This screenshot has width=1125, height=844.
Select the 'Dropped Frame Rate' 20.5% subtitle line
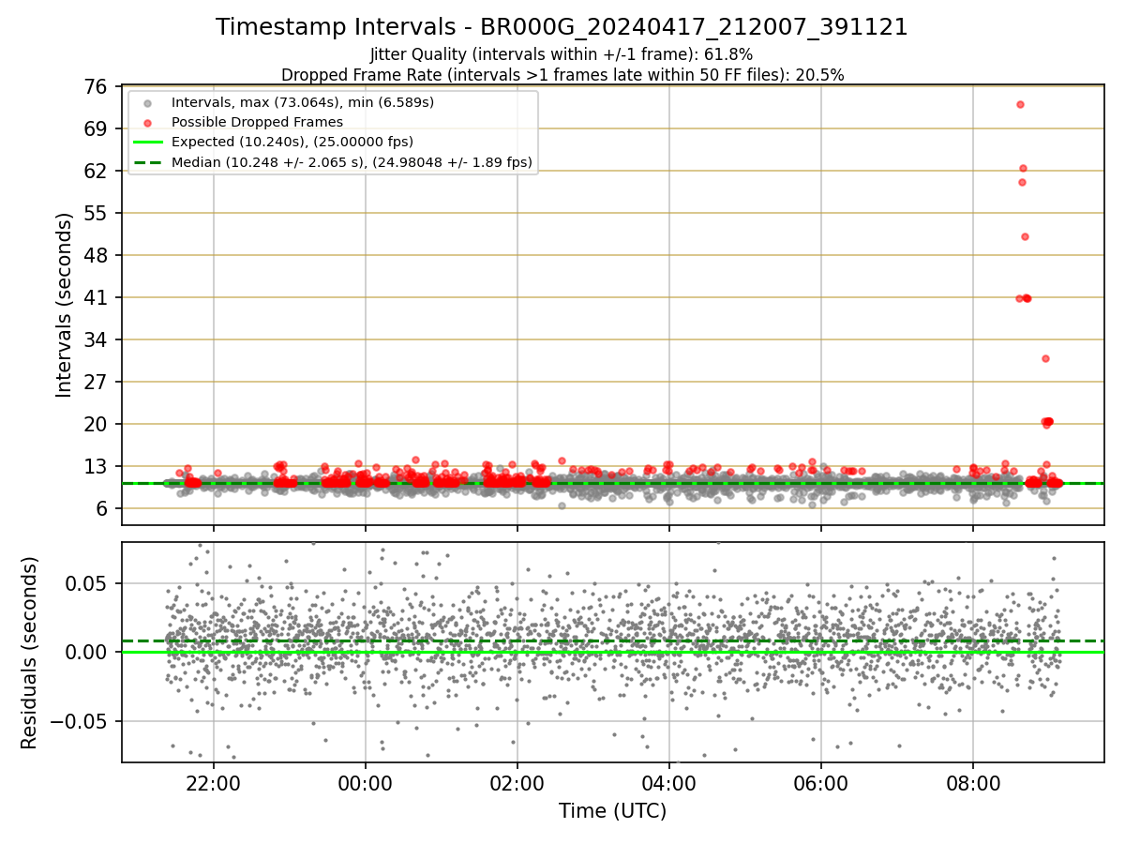tap(562, 75)
